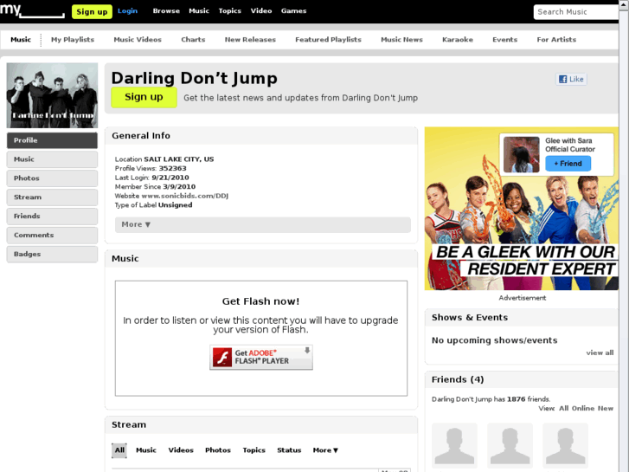Select Friends in the sidebar
Viewport: 629px width, 472px height.
pyautogui.click(x=52, y=217)
